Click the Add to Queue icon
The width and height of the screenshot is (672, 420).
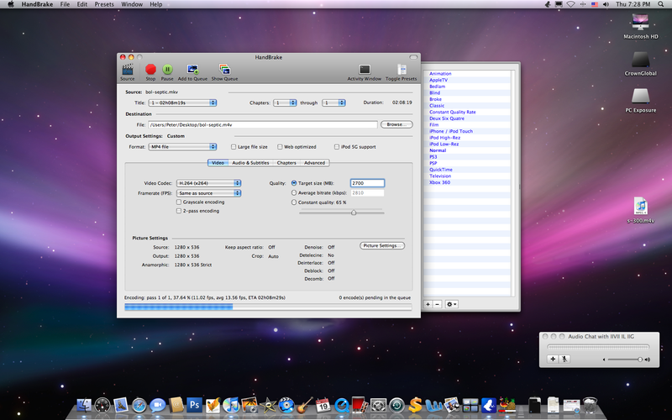coord(192,70)
